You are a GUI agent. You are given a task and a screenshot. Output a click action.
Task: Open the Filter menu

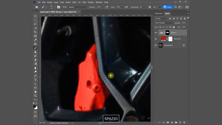click(74, 2)
